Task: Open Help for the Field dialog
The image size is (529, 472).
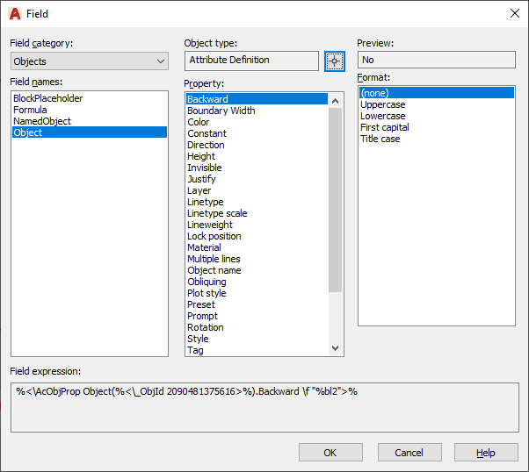Action: click(x=486, y=453)
